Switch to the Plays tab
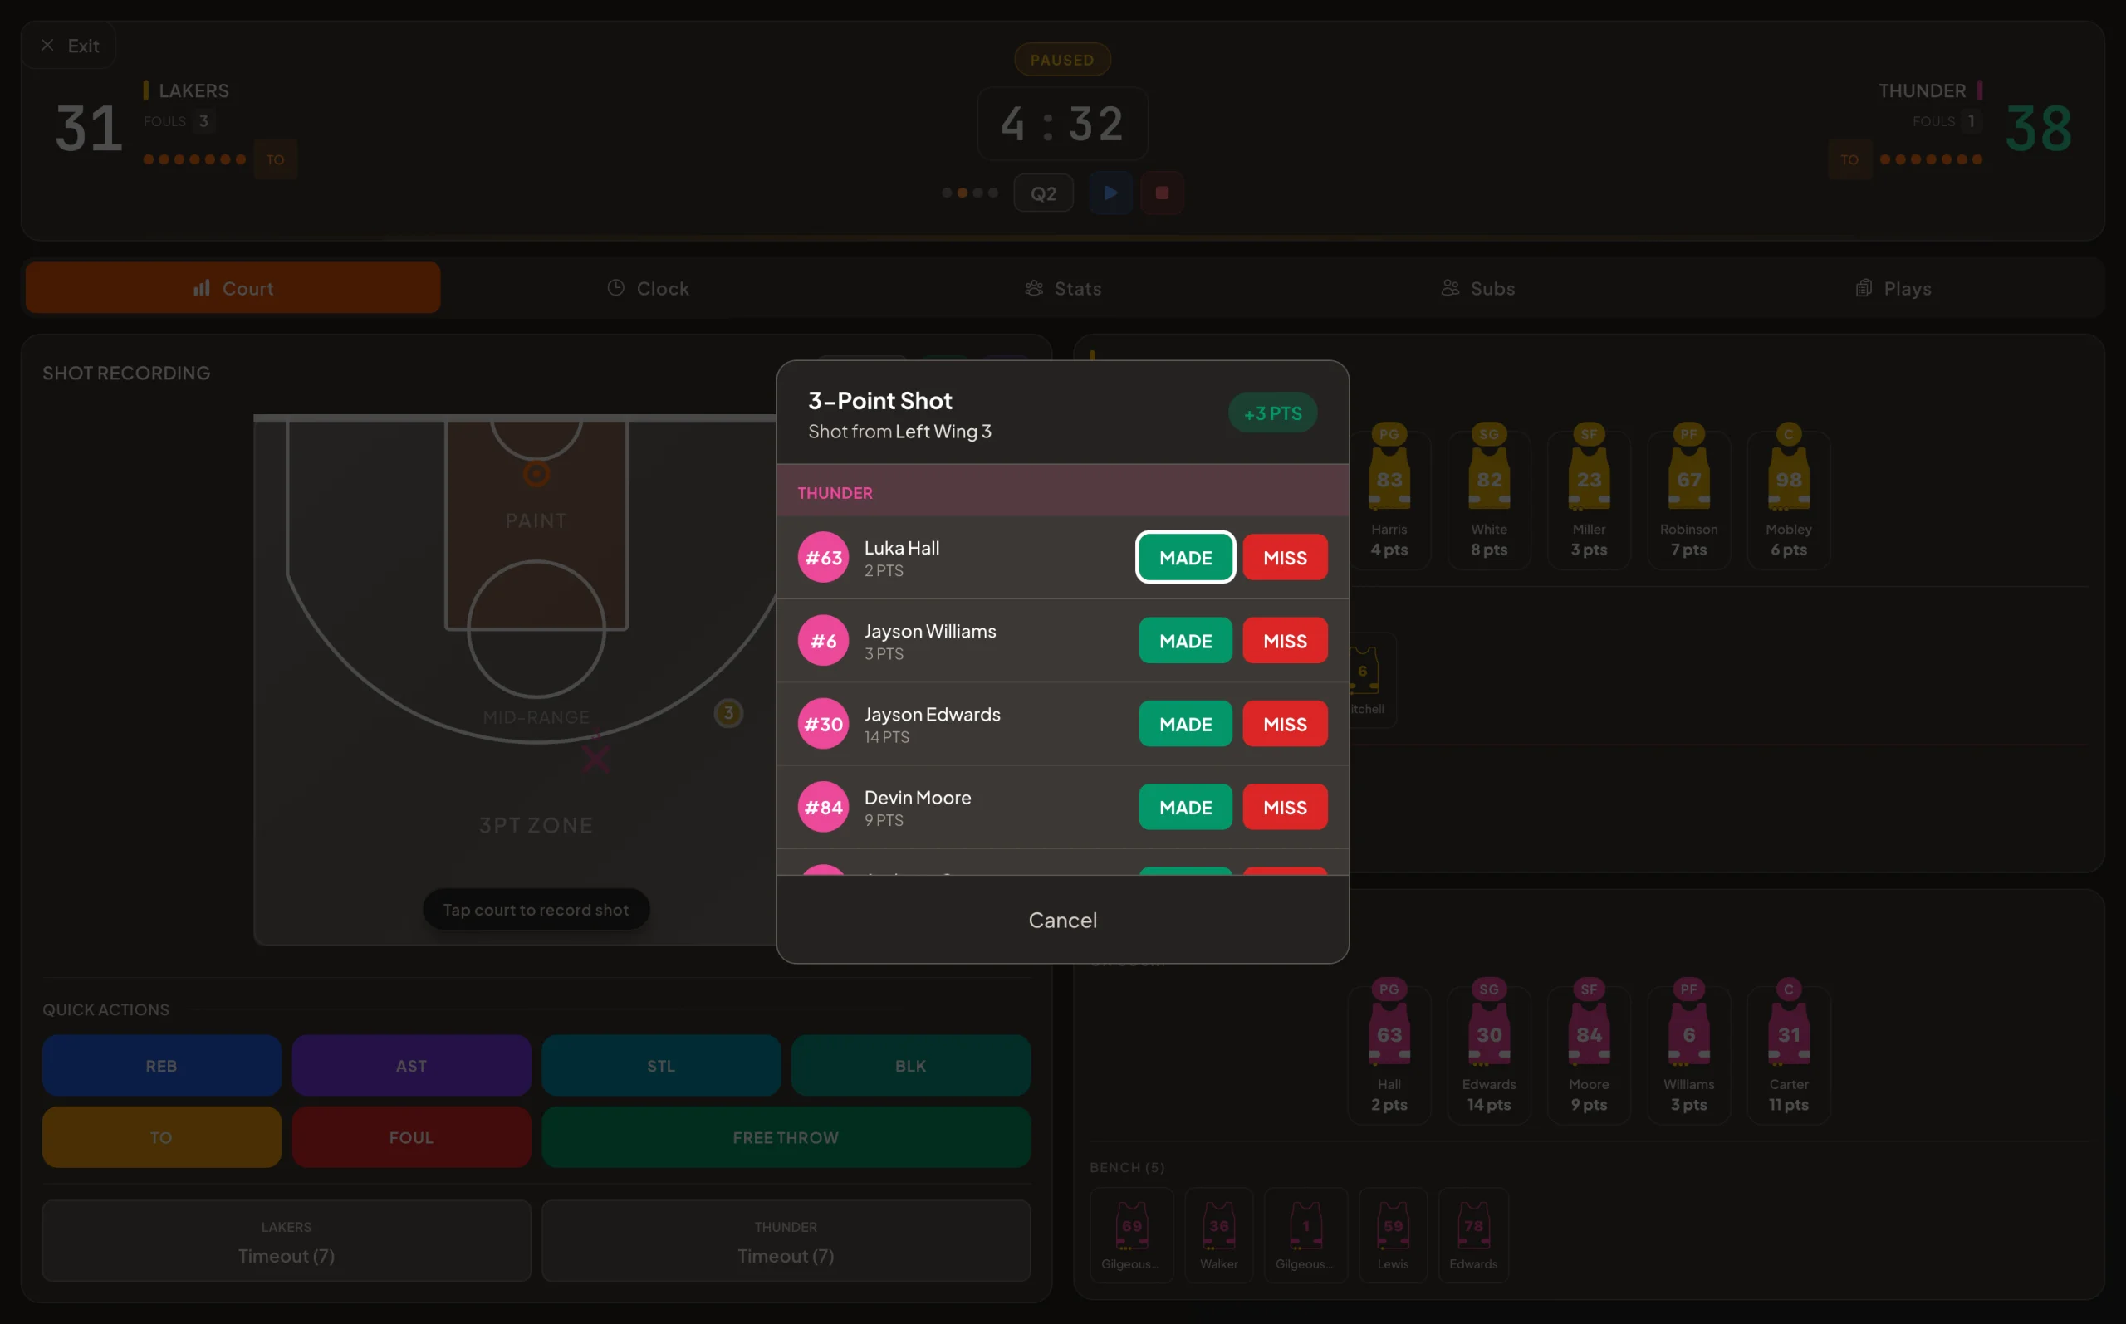The image size is (2126, 1324). (1893, 287)
